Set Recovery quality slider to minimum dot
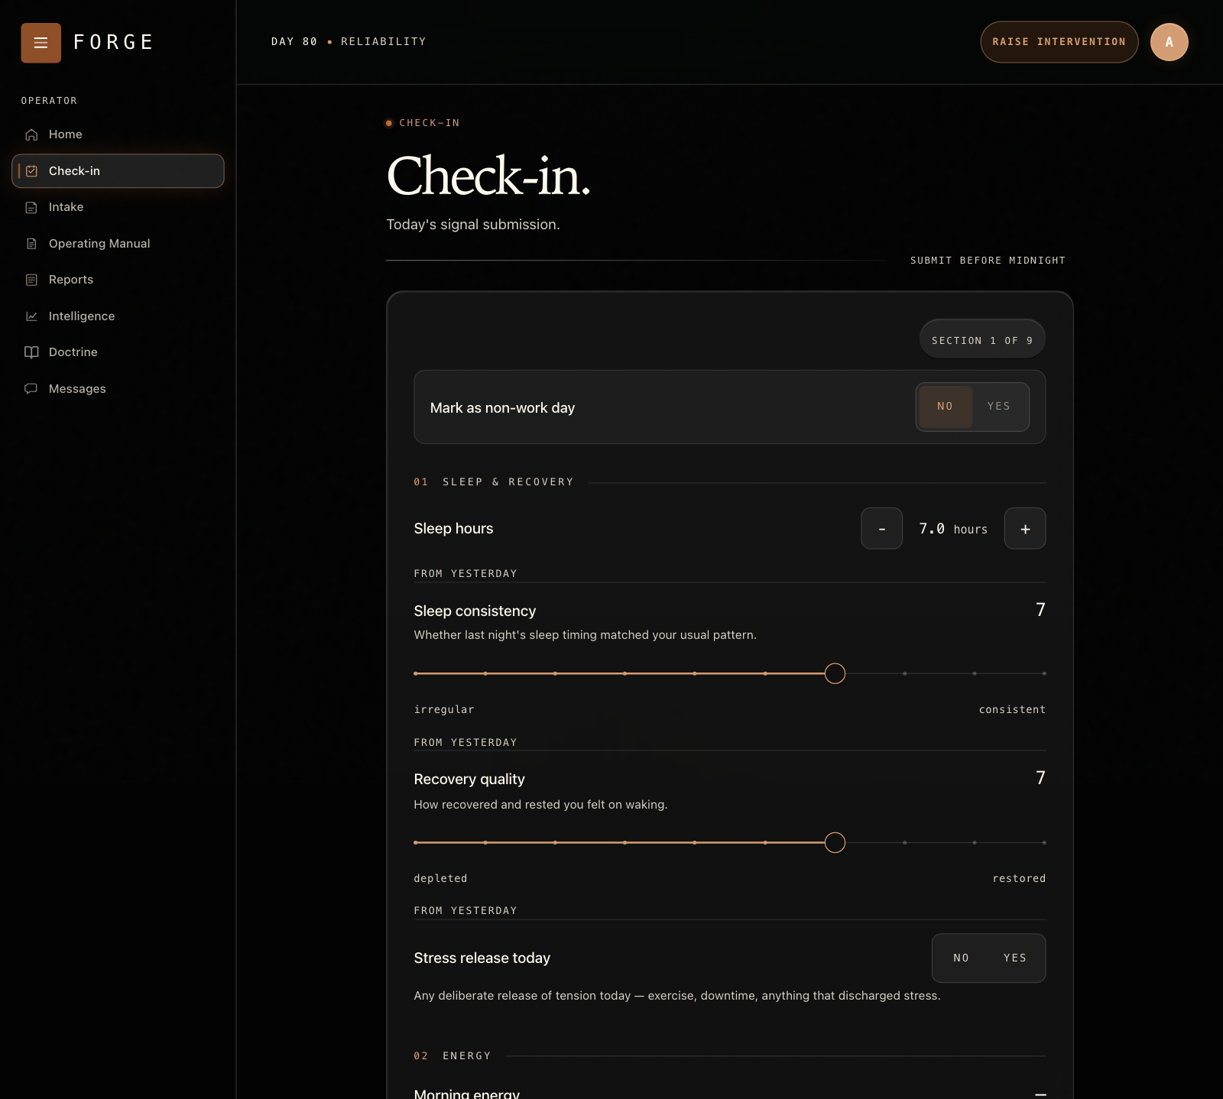 pos(416,843)
